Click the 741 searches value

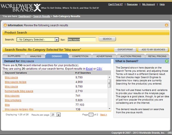click(x=78, y=96)
